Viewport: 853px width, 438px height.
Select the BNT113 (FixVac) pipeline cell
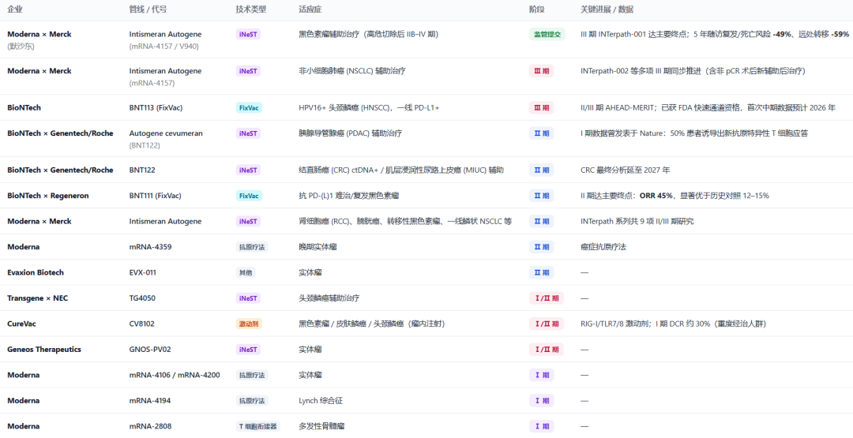(156, 107)
